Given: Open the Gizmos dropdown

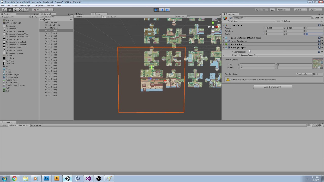Looking at the screenshot, I should [x=180, y=17].
